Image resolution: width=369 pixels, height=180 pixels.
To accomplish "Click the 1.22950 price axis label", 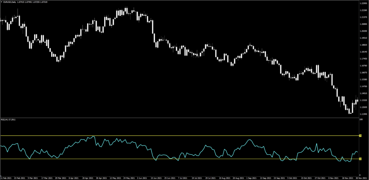I will click(363, 3).
